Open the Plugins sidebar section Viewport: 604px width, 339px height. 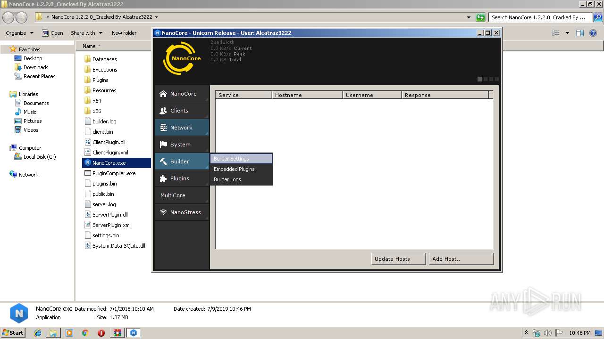pos(182,178)
